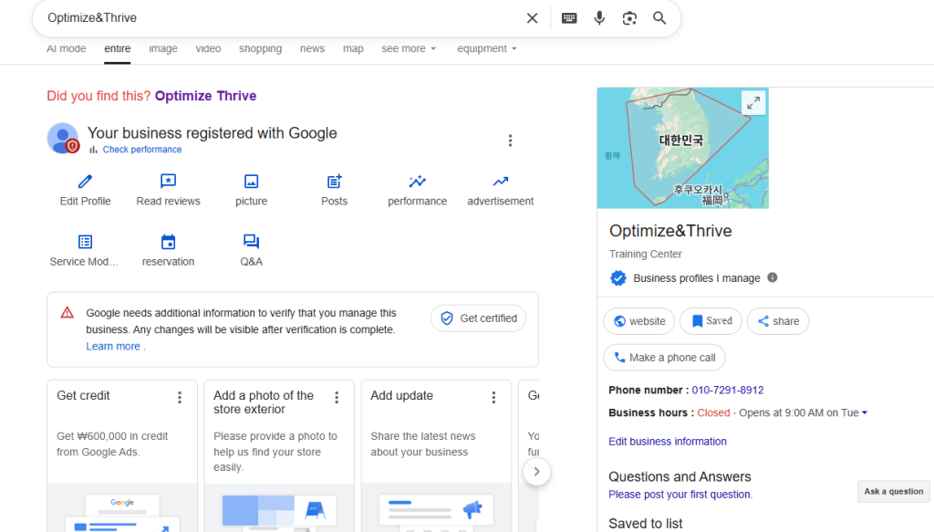The height and width of the screenshot is (532, 934).
Task: Open the Edit Profile pencil icon
Action: click(x=85, y=181)
